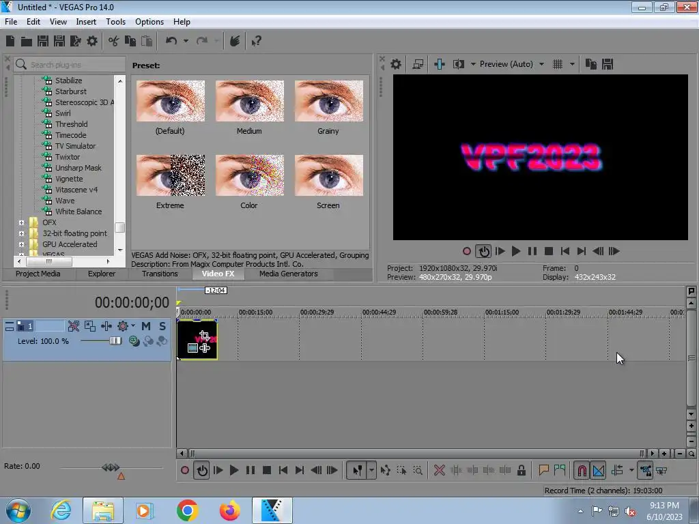Click Record button under preview
The height and width of the screenshot is (524, 699).
[x=466, y=251]
